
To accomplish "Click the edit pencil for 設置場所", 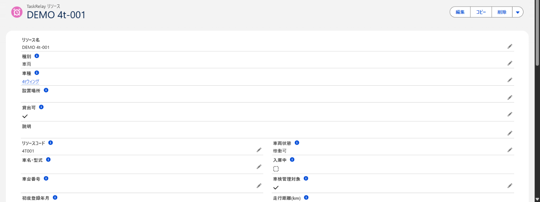I will click(x=510, y=97).
